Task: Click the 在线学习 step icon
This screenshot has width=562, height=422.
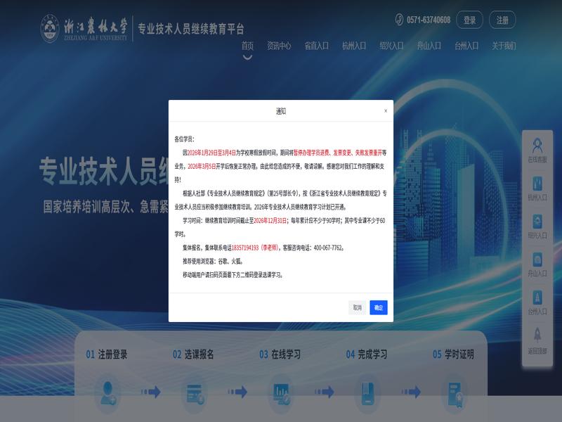Action: (281, 390)
